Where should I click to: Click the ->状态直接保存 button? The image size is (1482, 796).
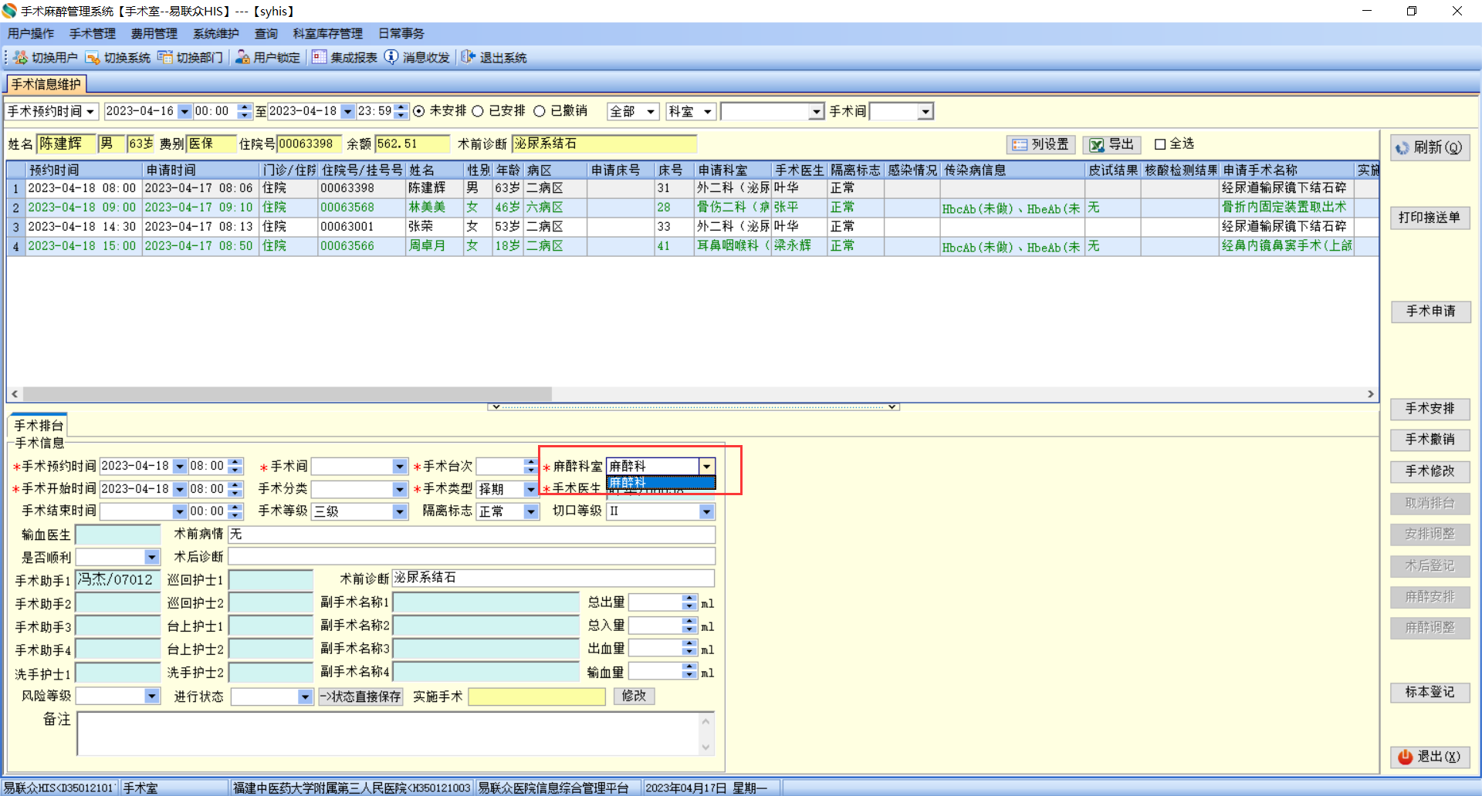click(x=360, y=696)
